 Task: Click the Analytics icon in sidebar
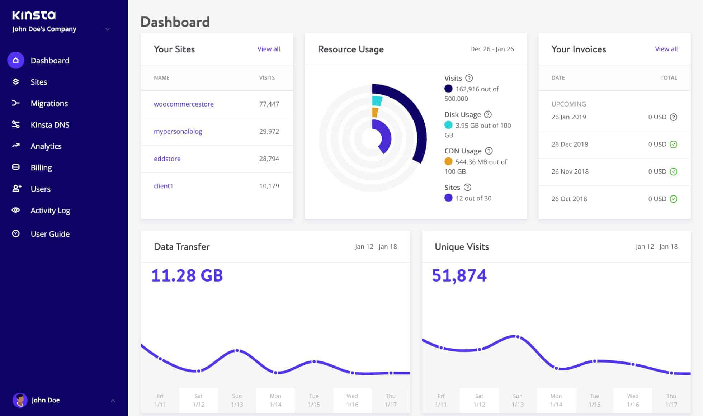point(16,146)
